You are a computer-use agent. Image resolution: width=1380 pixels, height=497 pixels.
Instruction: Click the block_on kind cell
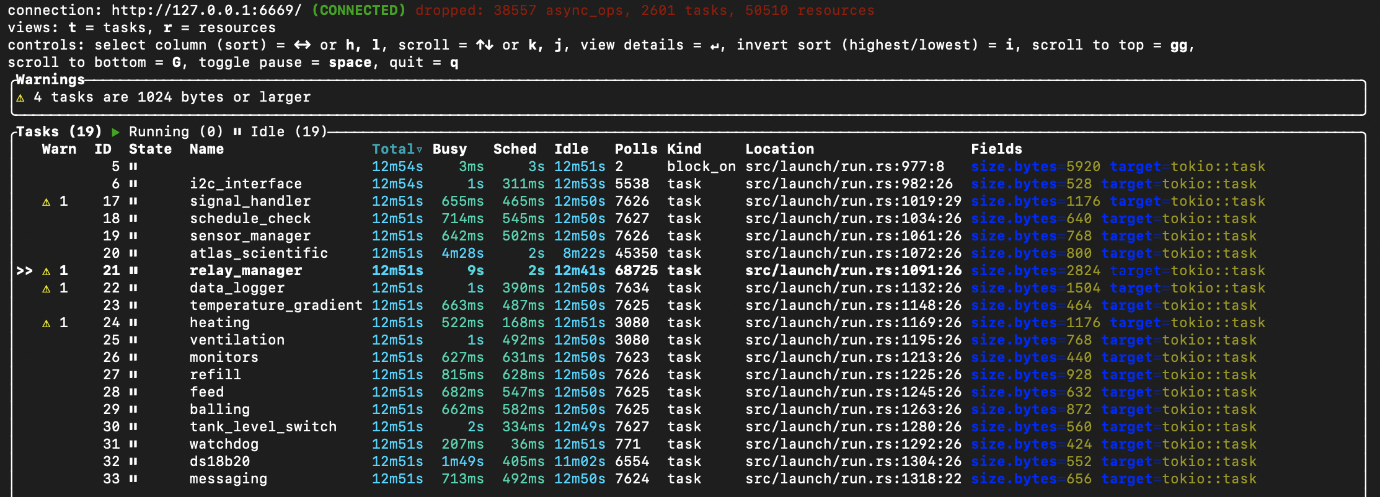click(x=701, y=167)
